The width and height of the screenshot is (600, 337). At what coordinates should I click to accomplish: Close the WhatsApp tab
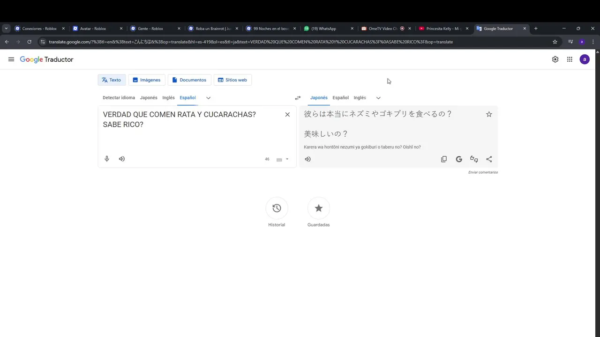352,29
